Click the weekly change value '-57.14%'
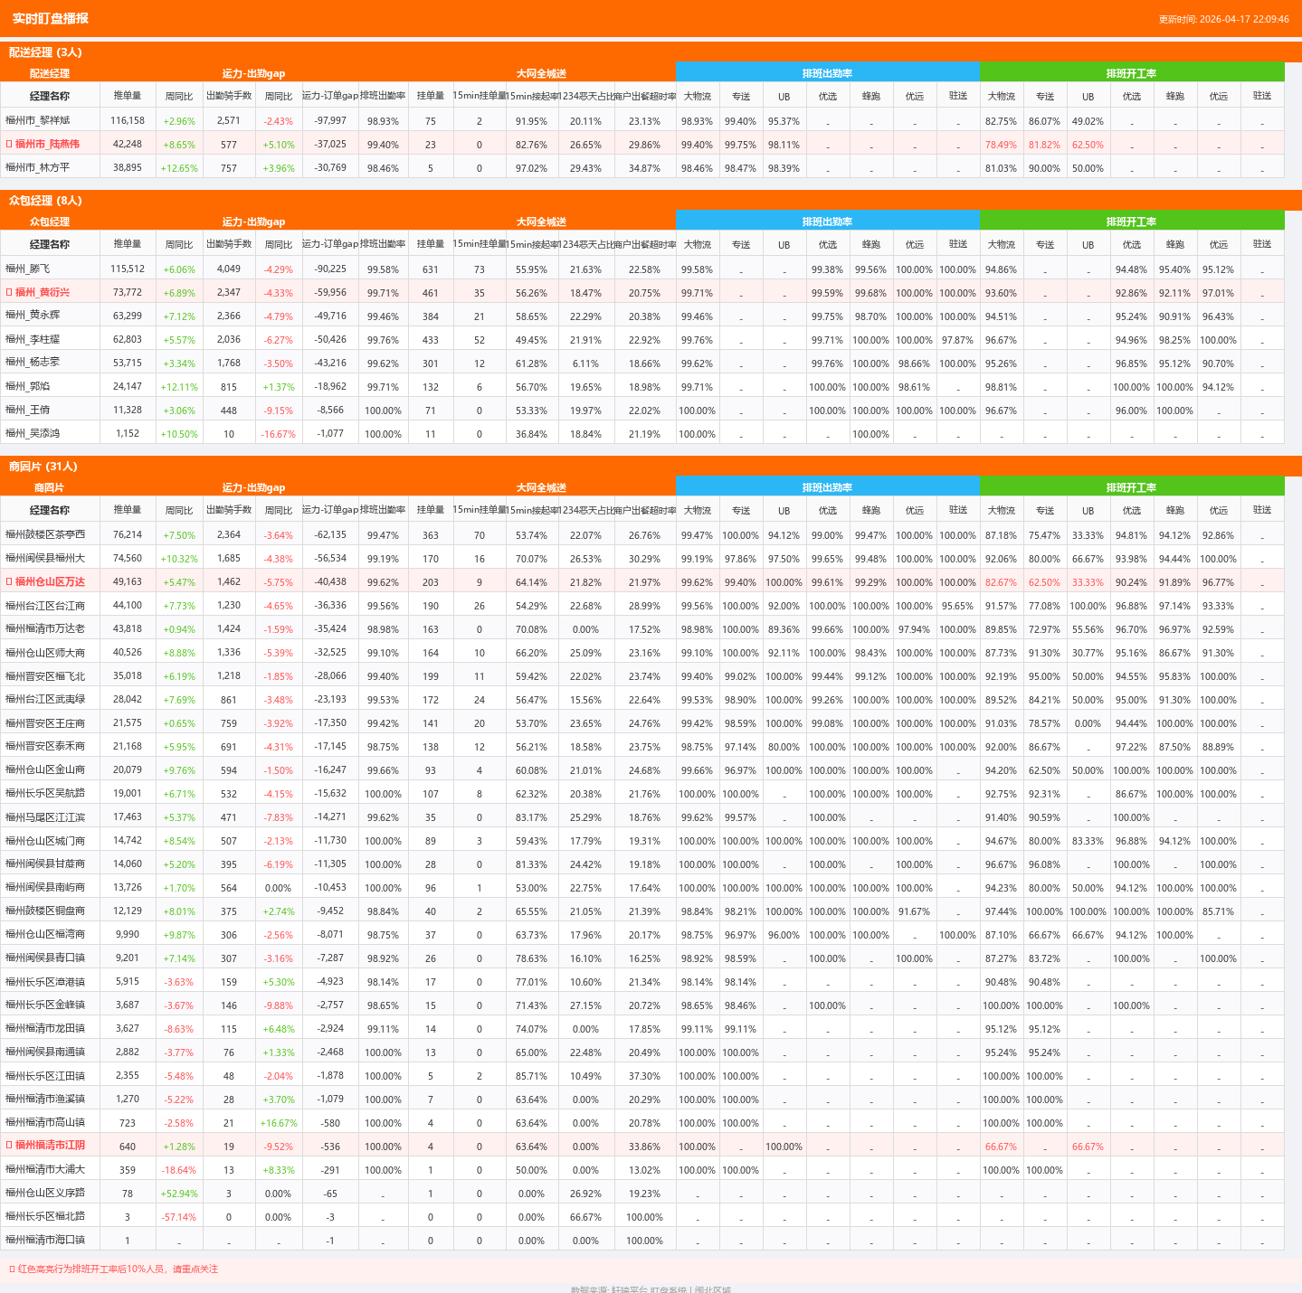This screenshot has height=1293, width=1302. pos(179,1217)
